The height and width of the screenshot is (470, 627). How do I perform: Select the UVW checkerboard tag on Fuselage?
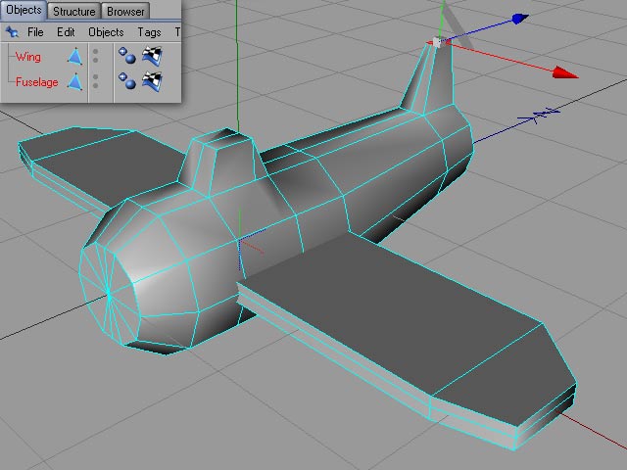[x=152, y=81]
